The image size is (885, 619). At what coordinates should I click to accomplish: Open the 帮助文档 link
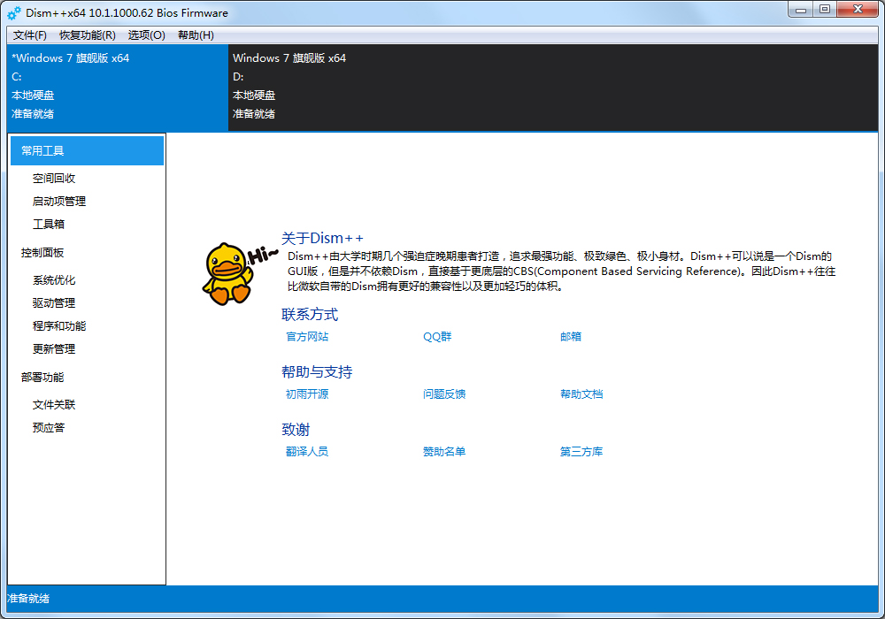point(581,394)
